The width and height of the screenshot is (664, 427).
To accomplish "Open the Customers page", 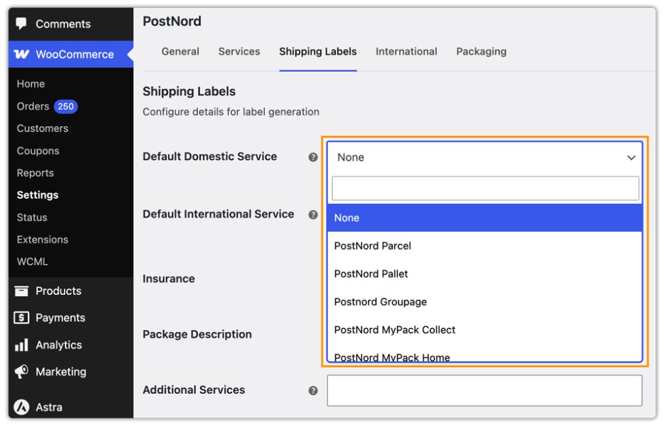I will tap(42, 128).
